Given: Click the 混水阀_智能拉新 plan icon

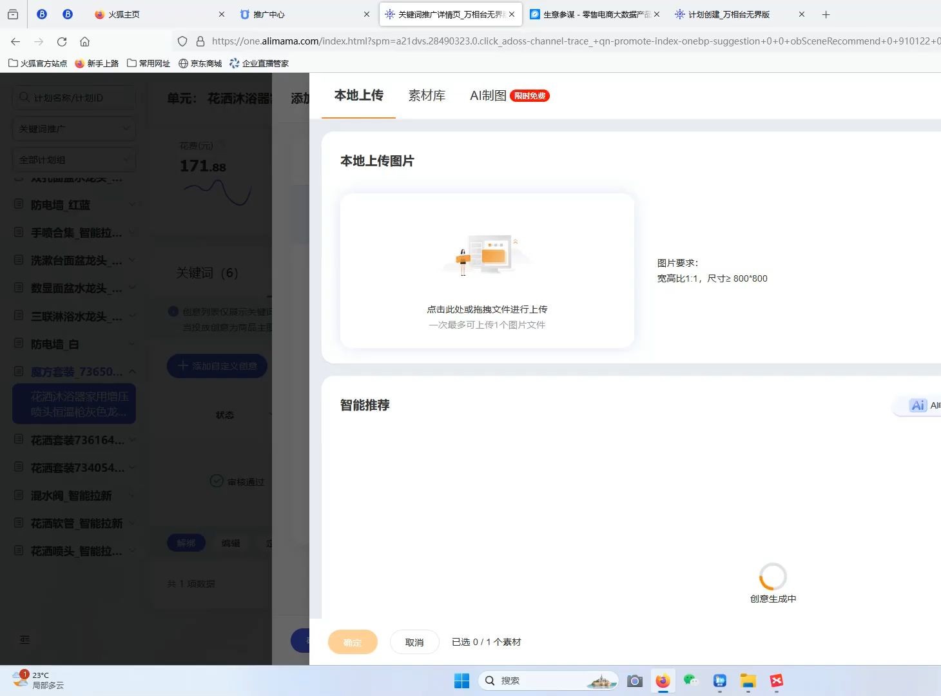Looking at the screenshot, I should (19, 495).
